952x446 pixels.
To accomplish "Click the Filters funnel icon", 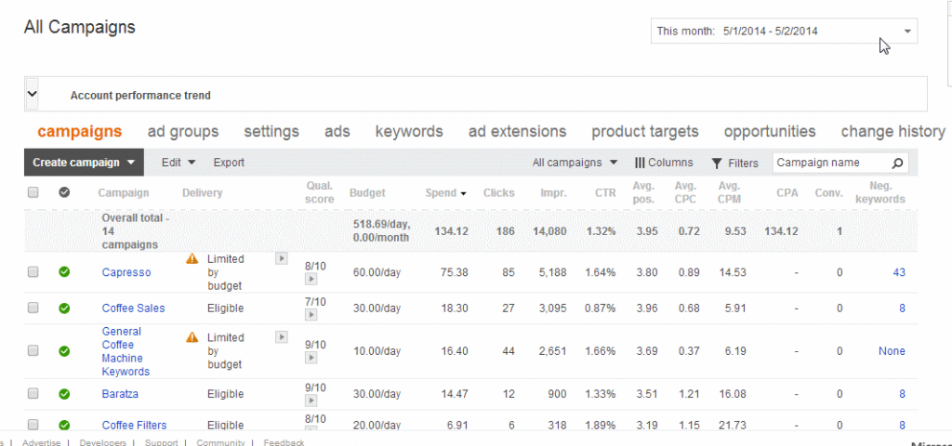I will pos(717,163).
